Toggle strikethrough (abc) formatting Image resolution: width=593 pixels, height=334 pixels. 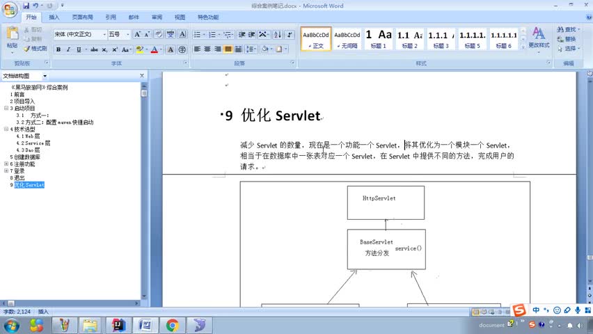94,49
